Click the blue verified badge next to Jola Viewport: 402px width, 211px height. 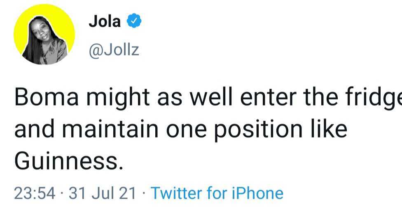pos(134,22)
